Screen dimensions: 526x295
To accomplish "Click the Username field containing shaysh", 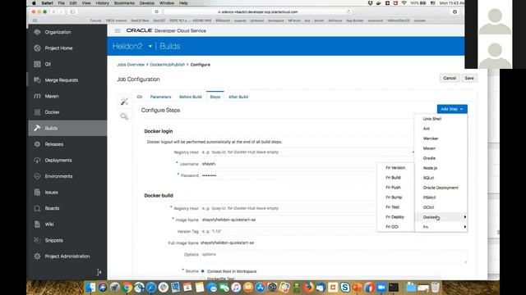I will 288,164.
